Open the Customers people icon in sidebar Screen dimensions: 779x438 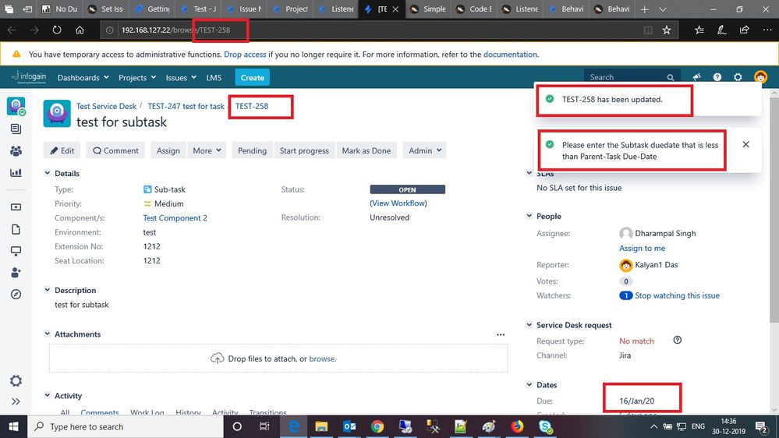tap(16, 151)
